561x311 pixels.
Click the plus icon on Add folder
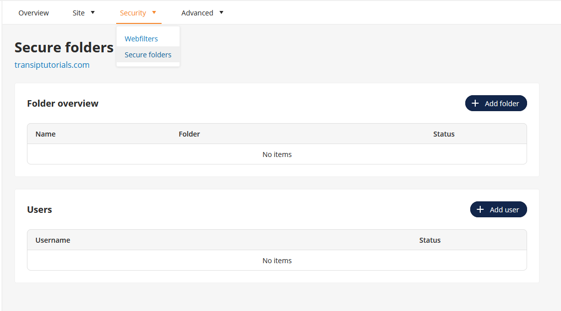[475, 103]
